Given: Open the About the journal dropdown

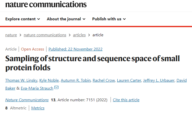Looking at the screenshot, I should coord(66,19).
